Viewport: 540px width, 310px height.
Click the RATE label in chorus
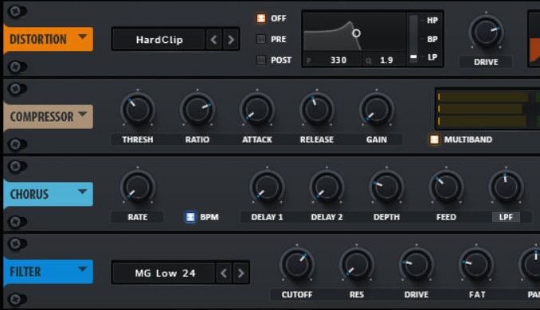138,217
